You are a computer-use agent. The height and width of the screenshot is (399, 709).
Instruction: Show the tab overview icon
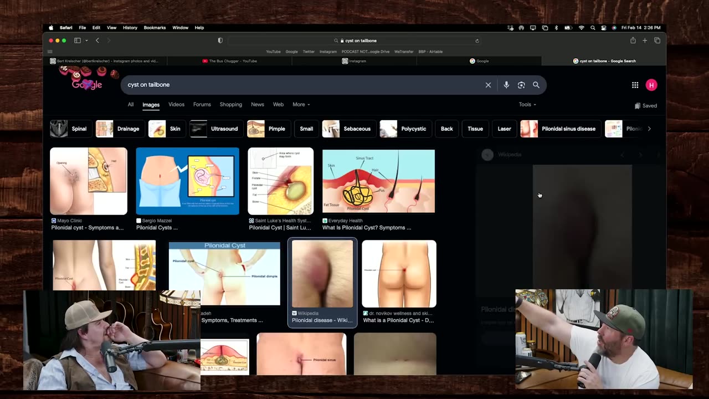(657, 40)
